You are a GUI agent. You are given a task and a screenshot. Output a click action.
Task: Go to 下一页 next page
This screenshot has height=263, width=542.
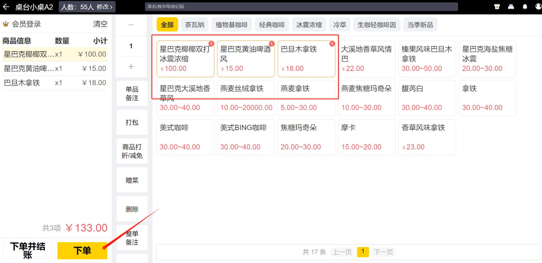coord(384,252)
